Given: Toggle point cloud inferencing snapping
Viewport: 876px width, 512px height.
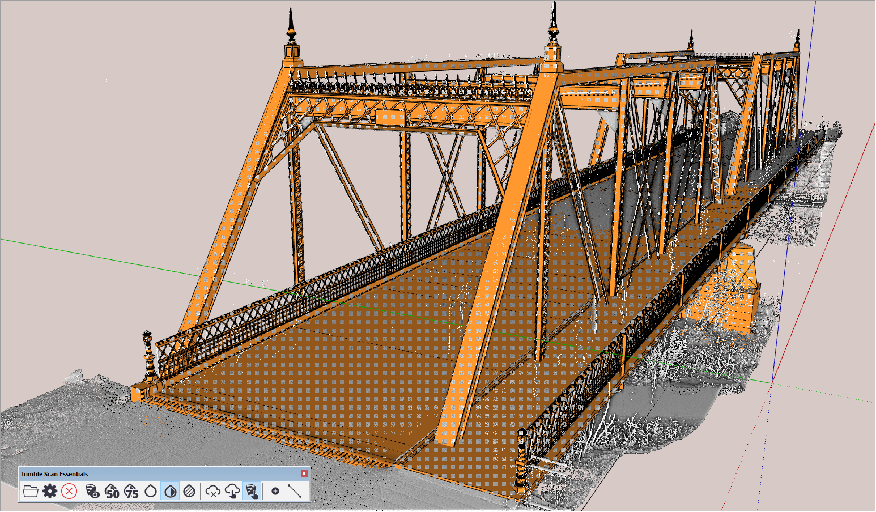Looking at the screenshot, I should coord(251,492).
